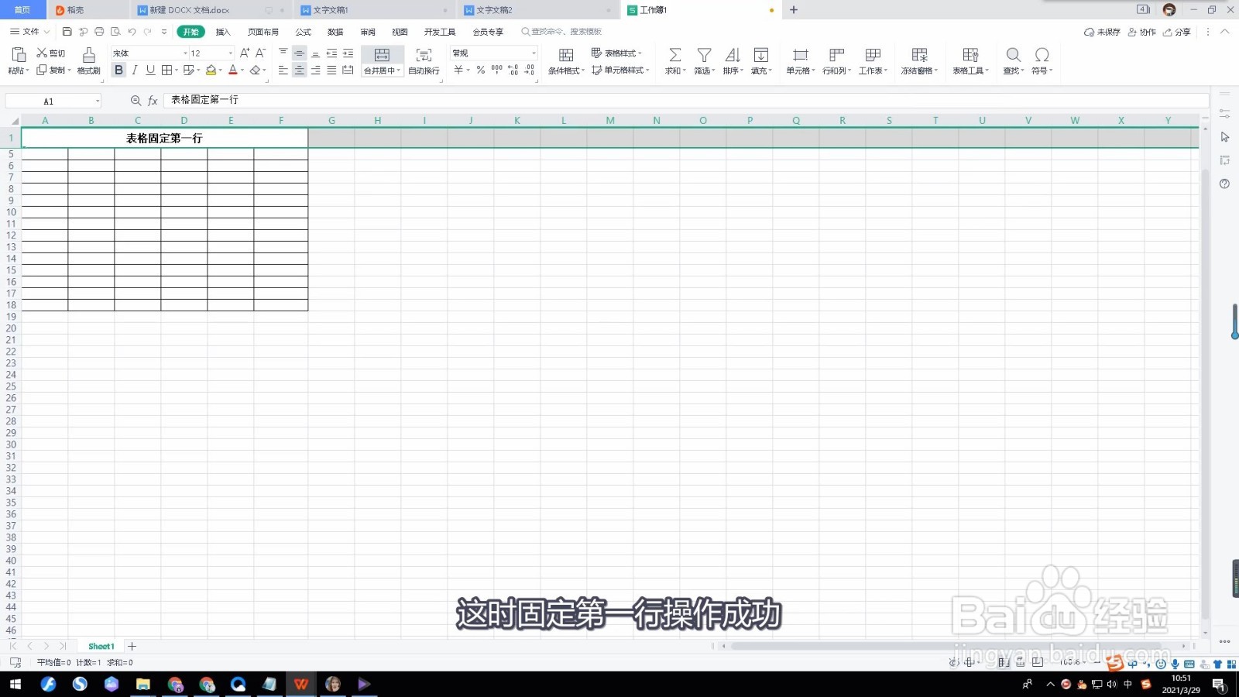Toggle vertical middle alignment
The height and width of the screenshot is (697, 1239).
point(299,53)
